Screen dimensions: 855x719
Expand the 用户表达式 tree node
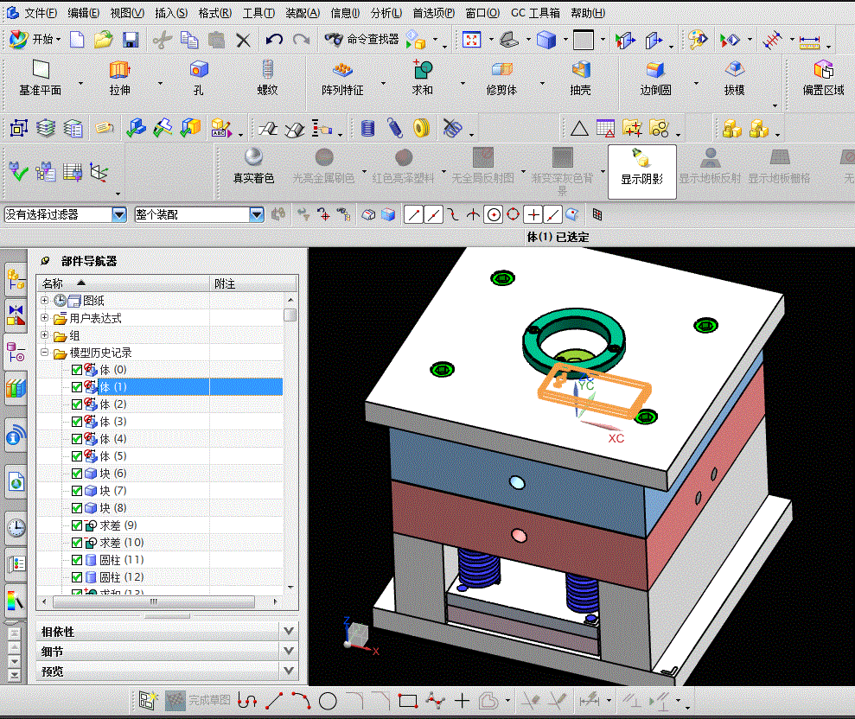click(x=45, y=317)
